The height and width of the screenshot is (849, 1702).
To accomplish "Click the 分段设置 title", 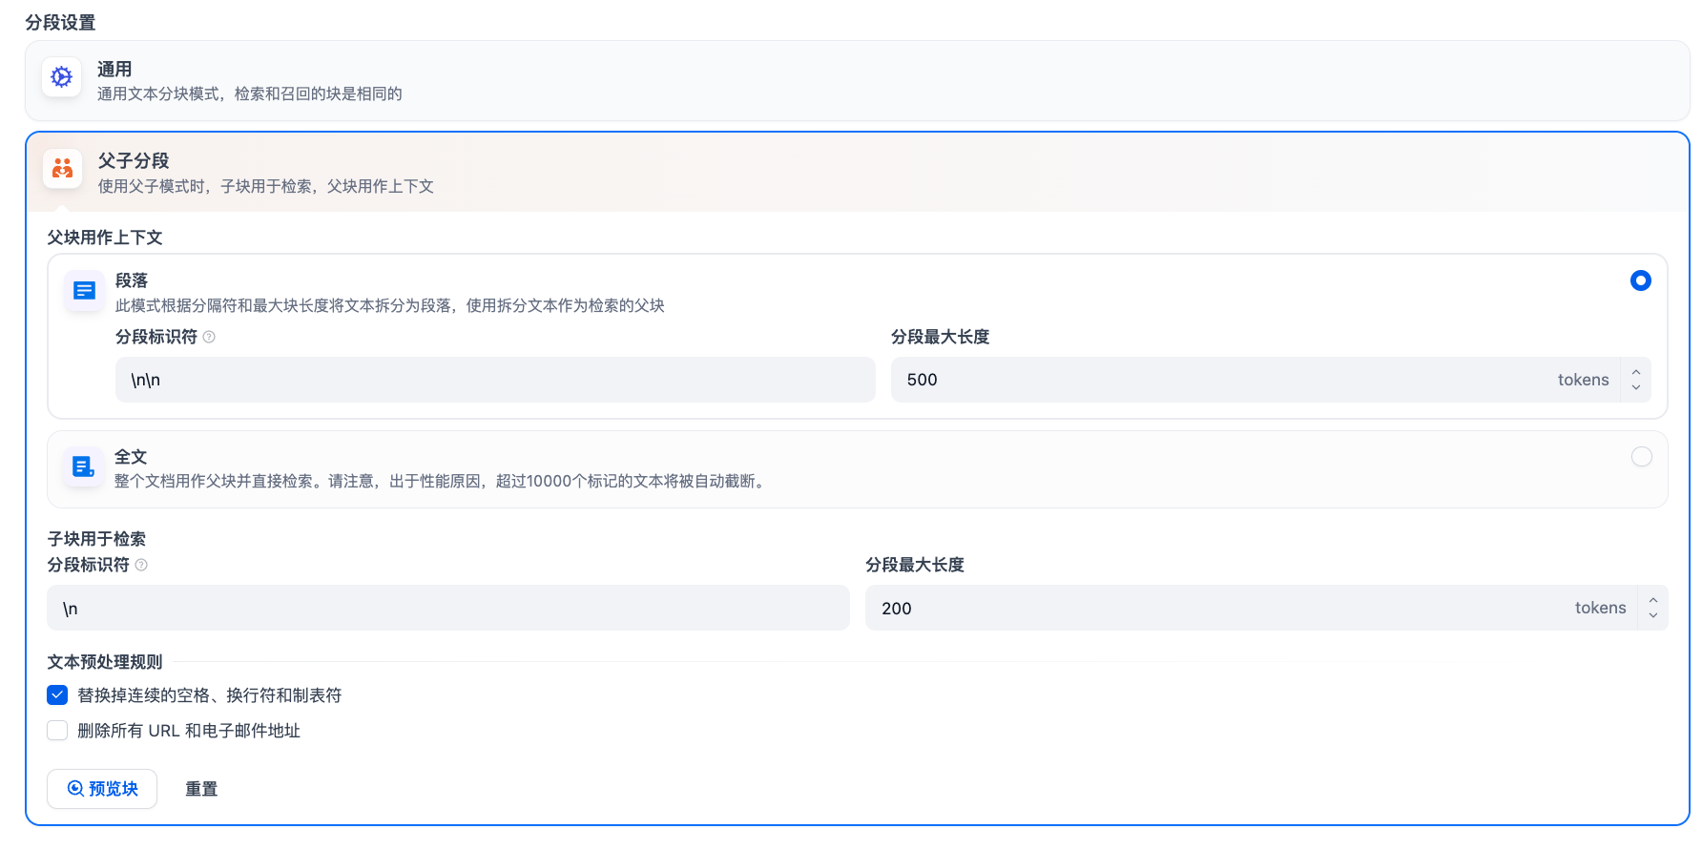I will (60, 23).
